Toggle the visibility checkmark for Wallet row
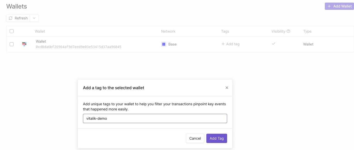This screenshot has width=354, height=150. click(274, 44)
